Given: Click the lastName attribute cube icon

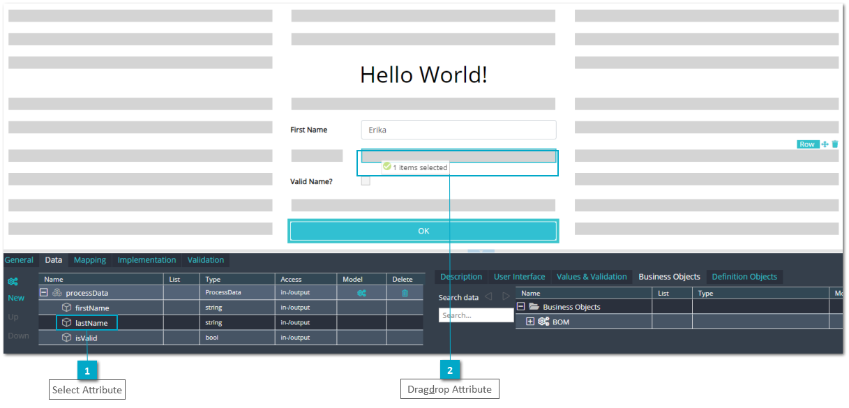Looking at the screenshot, I should 67,323.
